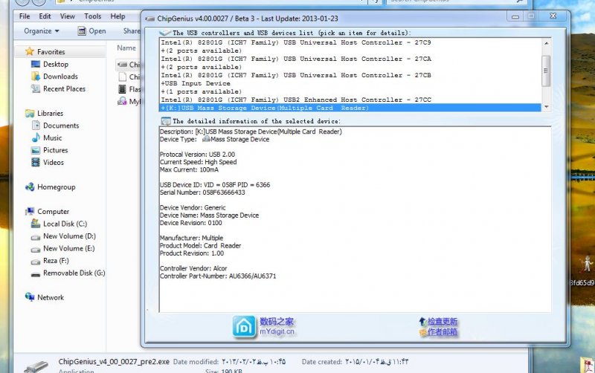Screen dimensions: 595x373
Task: Click the Reza (F:) drive icon
Action: pyautogui.click(x=36, y=262)
